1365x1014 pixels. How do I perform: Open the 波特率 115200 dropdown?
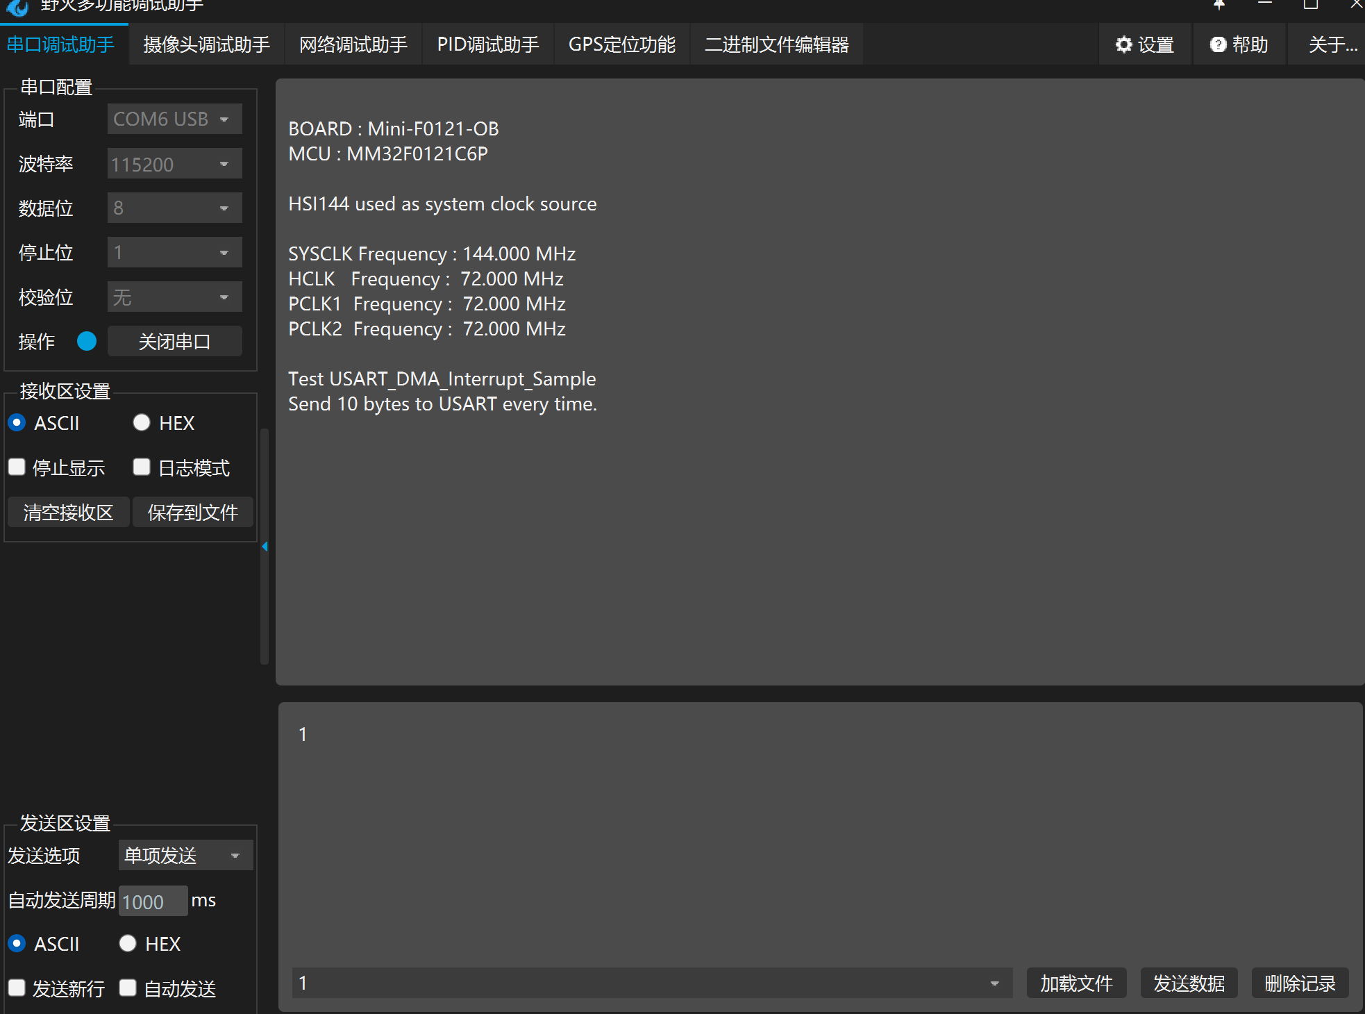tap(174, 165)
